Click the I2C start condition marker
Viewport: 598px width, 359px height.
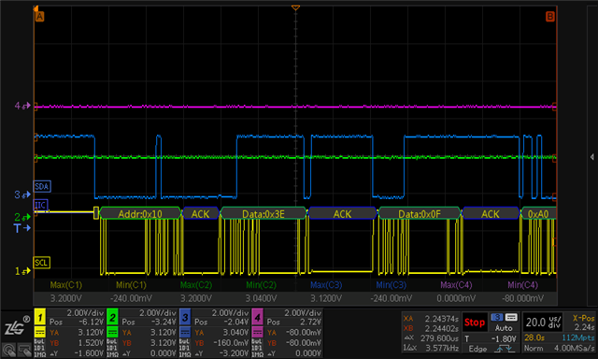point(96,213)
